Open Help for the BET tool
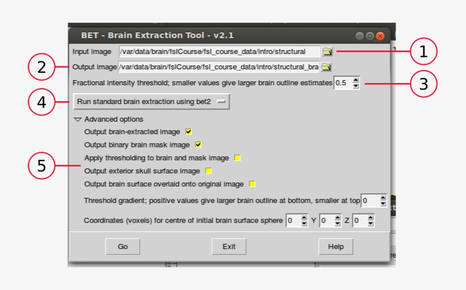Screen dimensions: 466x290 point(335,246)
